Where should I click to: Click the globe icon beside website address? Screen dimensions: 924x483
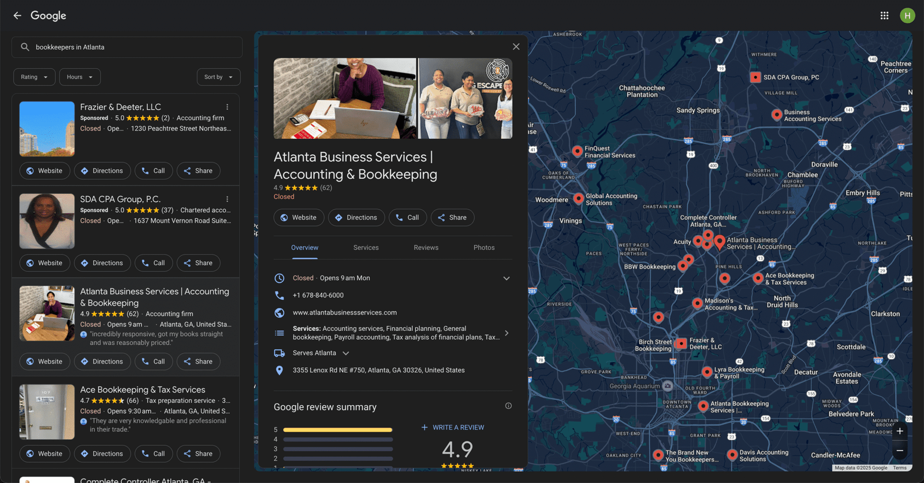click(280, 313)
